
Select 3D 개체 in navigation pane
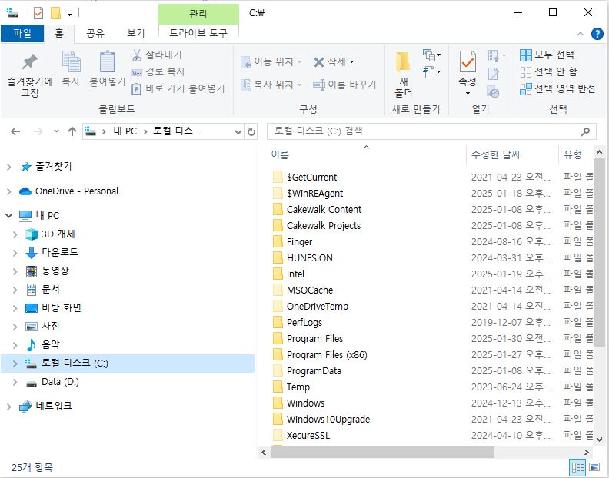point(58,234)
